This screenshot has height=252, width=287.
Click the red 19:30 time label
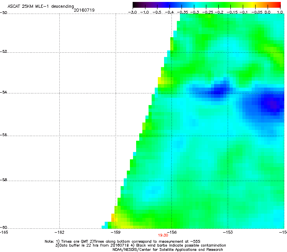[x=163, y=235]
